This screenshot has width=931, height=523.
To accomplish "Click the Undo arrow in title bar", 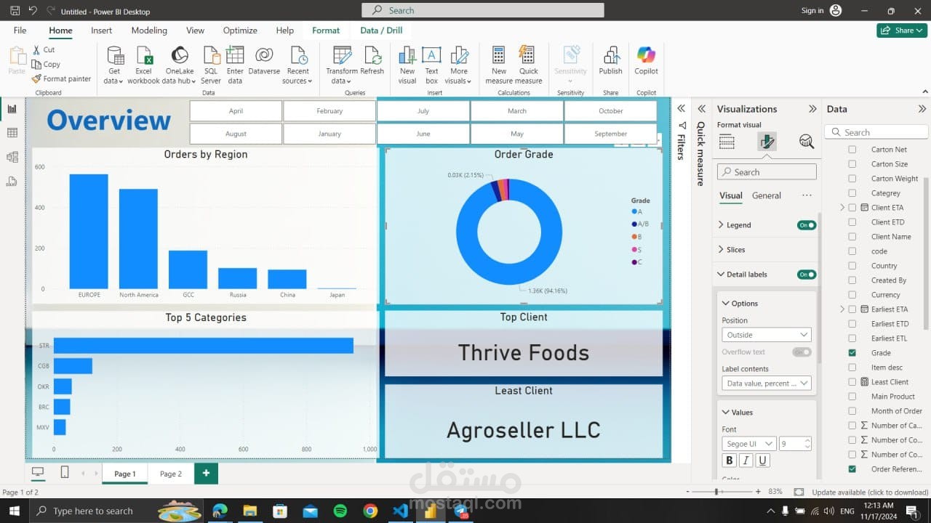I will click(x=33, y=11).
